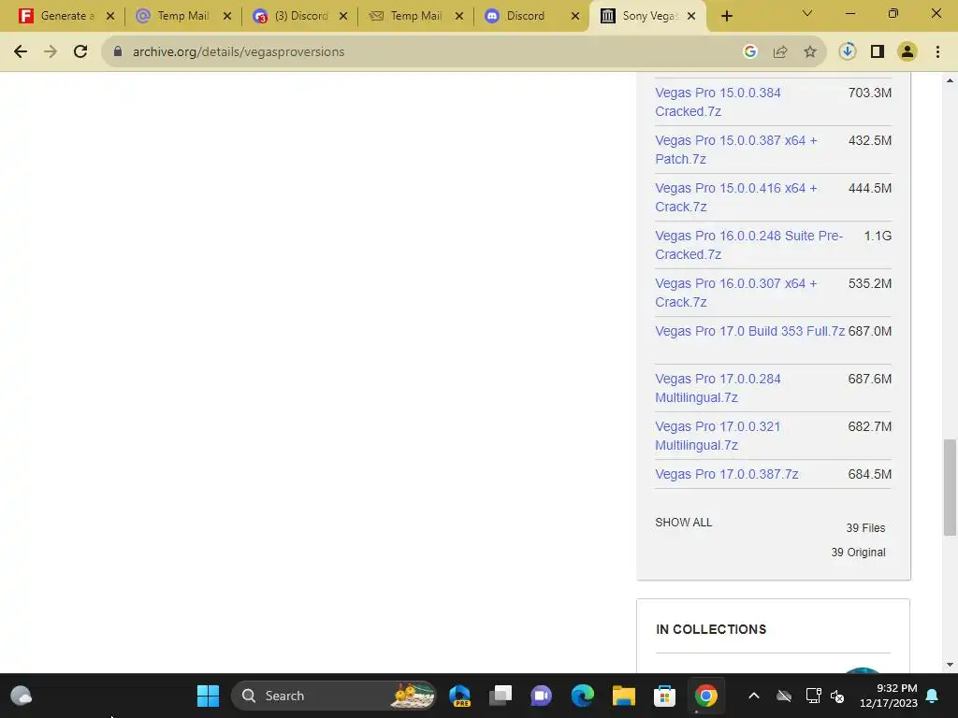The image size is (958, 718).
Task: Open the Chat app on taskbar
Action: click(541, 696)
